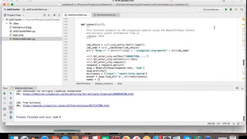Change UTF-8 file encoding in status bar

tap(226, 124)
